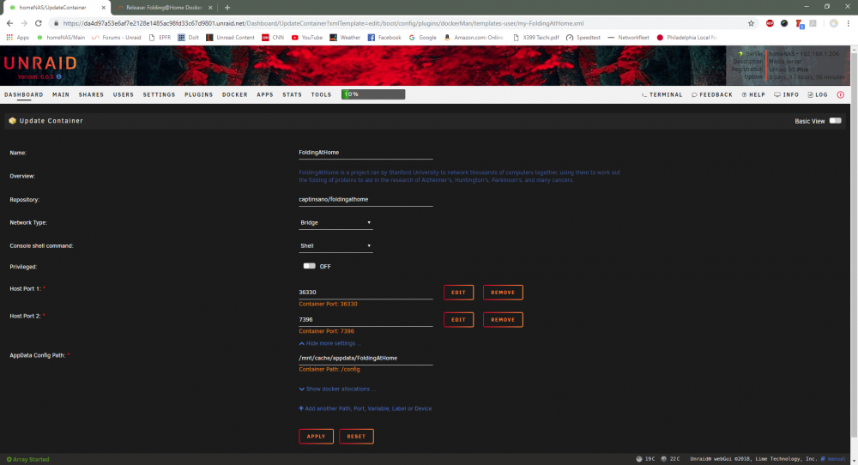This screenshot has width=858, height=465.
Task: Click the Repository input field
Action: click(366, 200)
